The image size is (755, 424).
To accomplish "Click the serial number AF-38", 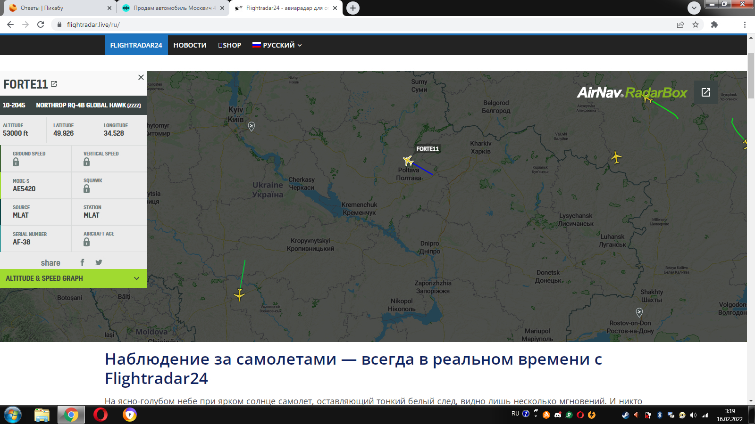I will click(22, 242).
